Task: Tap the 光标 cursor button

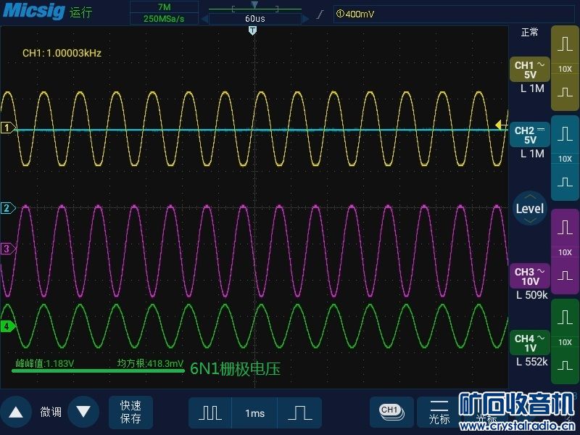Action: 439,412
